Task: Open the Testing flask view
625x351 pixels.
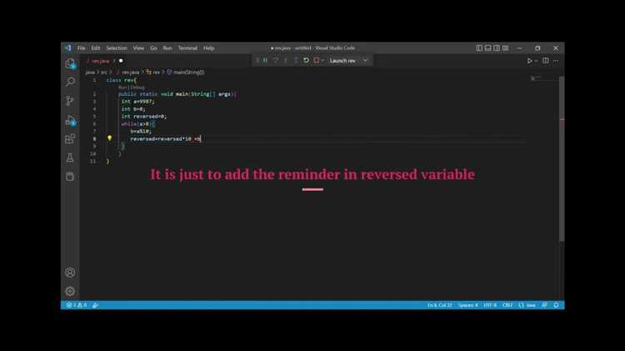Action: point(70,158)
